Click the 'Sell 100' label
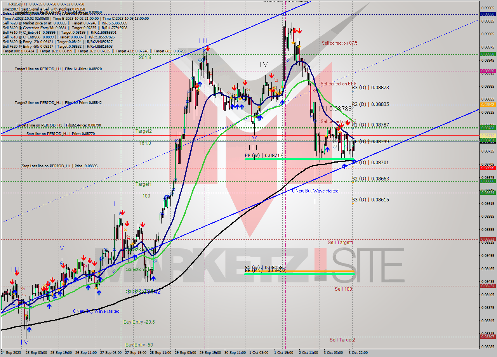The height and width of the screenshot is (357, 497). pos(343,289)
